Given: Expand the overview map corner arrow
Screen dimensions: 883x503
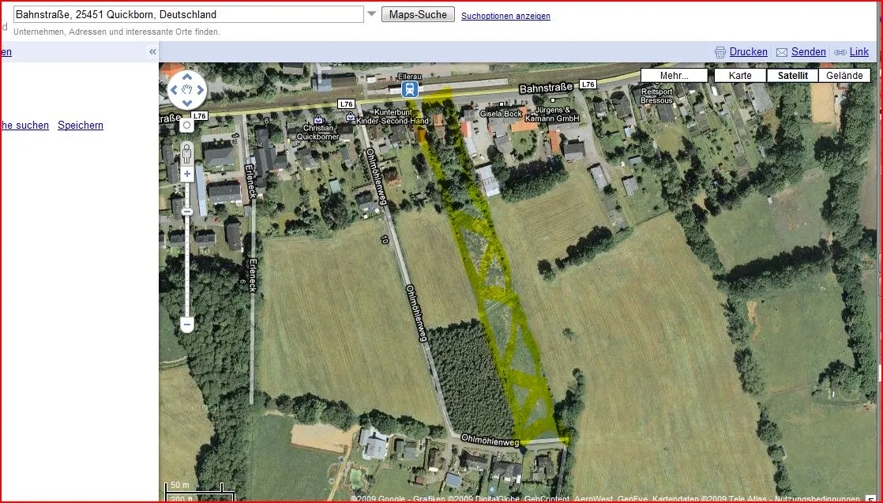Looking at the screenshot, I should pyautogui.click(x=871, y=498).
